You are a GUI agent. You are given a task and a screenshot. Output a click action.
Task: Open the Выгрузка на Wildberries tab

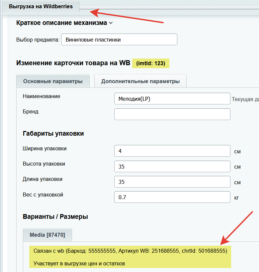click(41, 7)
